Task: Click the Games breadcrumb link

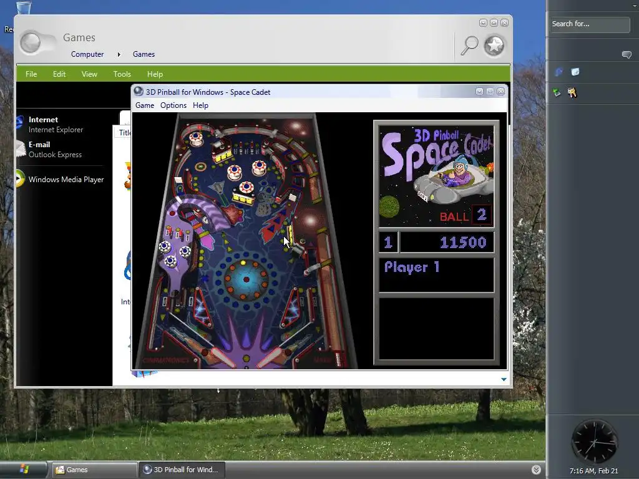Action: (x=144, y=54)
